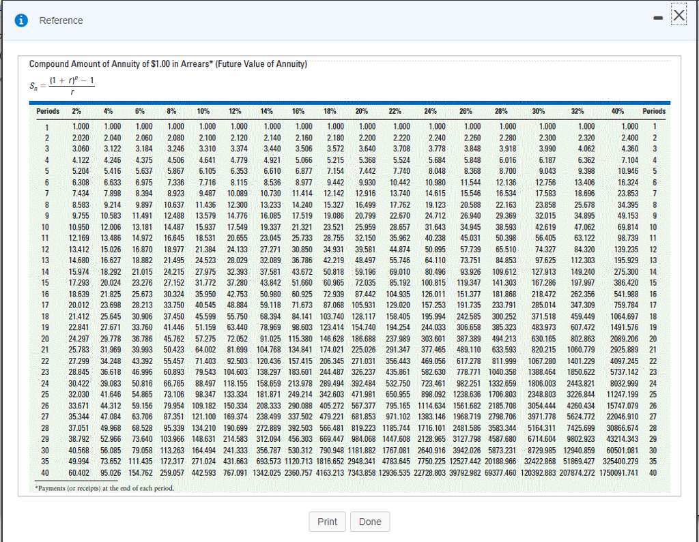Click the left 'Periods' column header
This screenshot has height=542, width=699.
[x=48, y=111]
